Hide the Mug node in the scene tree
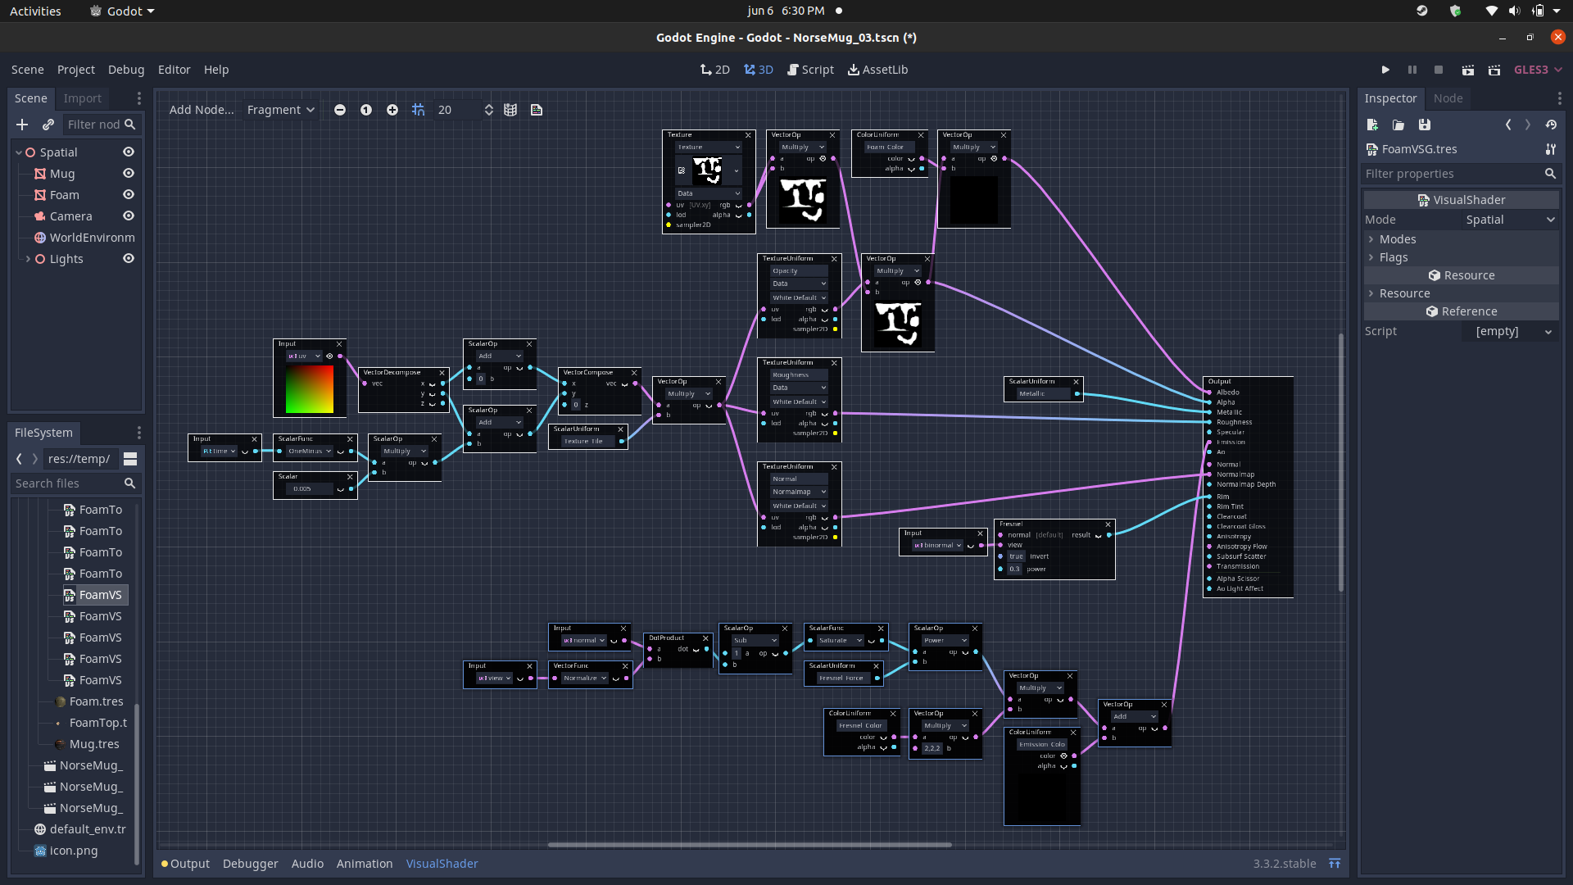The height and width of the screenshot is (885, 1573). pyautogui.click(x=129, y=174)
